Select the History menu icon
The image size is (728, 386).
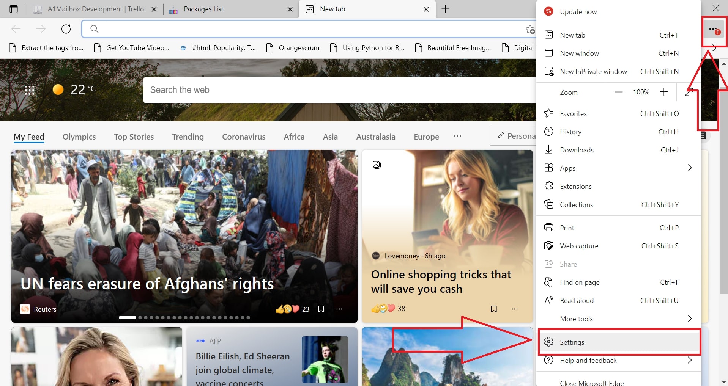[x=549, y=132]
